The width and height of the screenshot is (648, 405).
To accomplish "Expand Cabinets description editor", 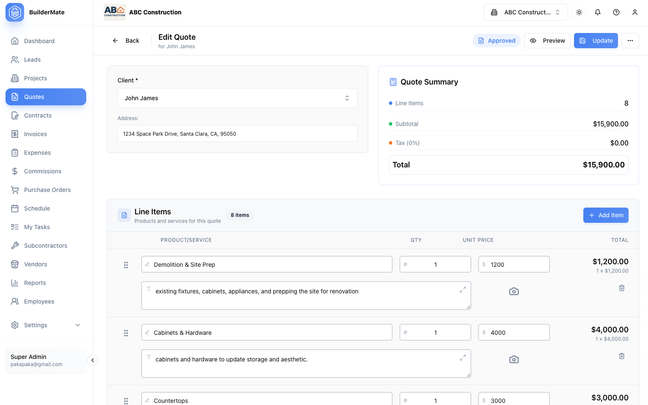I will click(x=463, y=358).
